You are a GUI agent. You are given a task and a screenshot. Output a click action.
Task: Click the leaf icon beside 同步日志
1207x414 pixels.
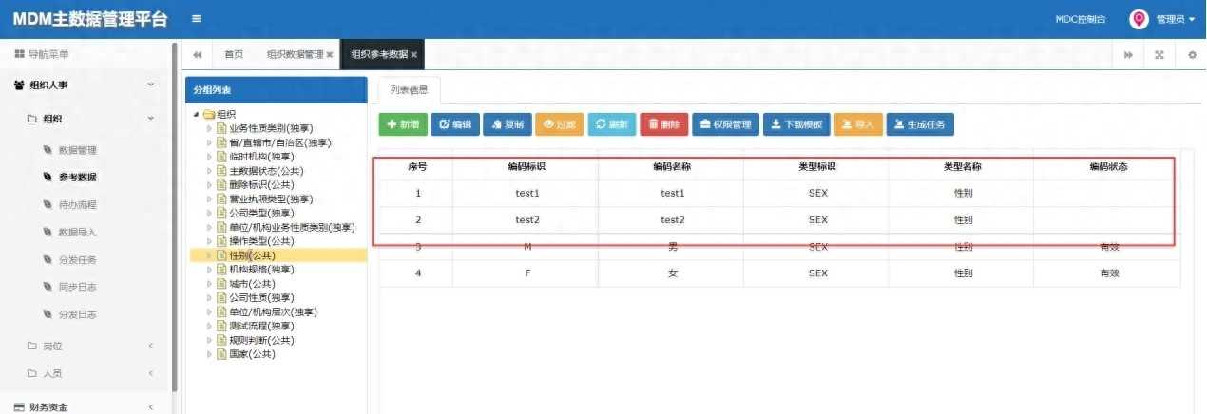pos(48,287)
